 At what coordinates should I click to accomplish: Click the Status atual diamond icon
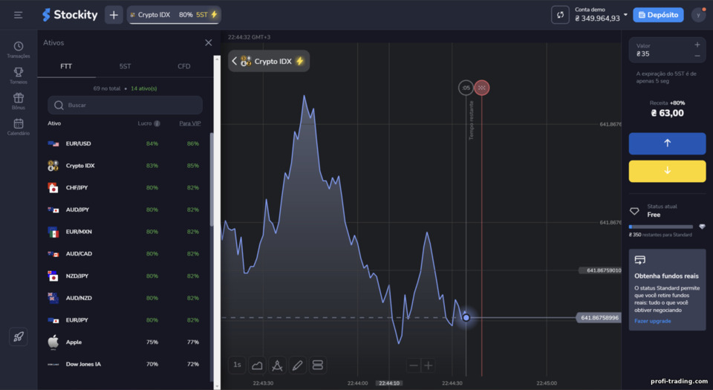point(634,211)
